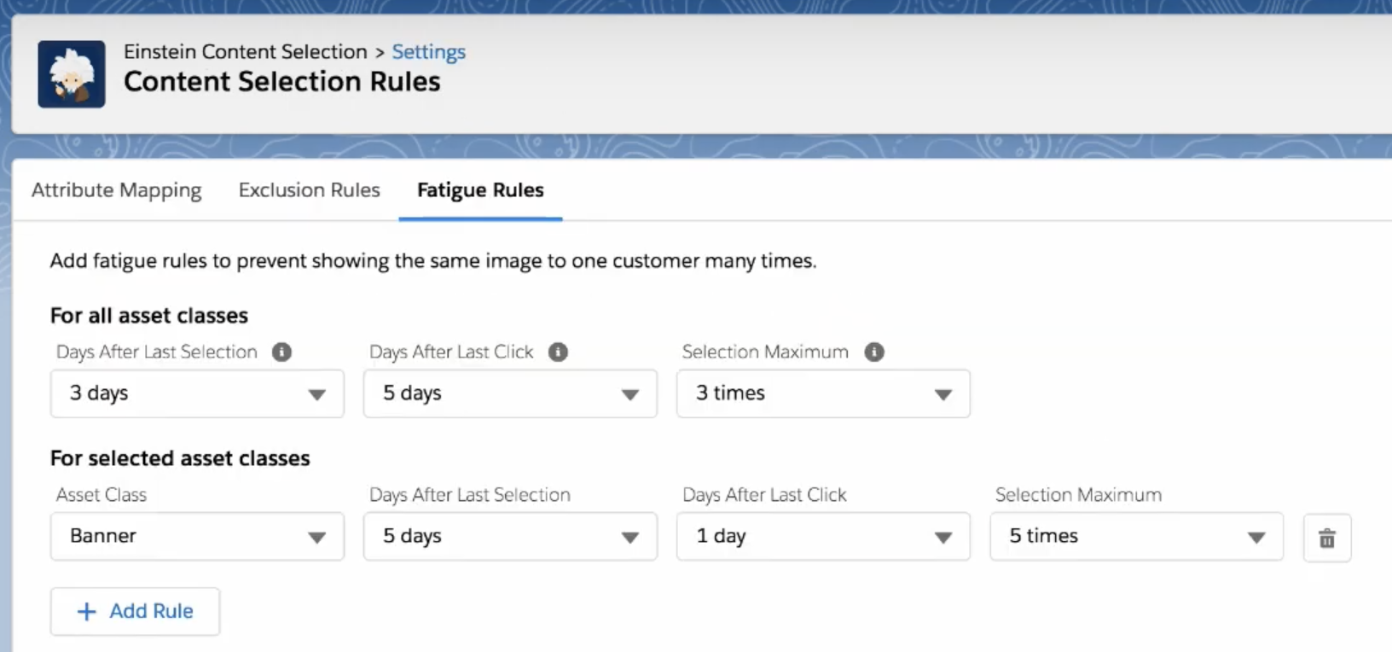Select the Fatigue Rules tab
1392x652 pixels.
point(480,190)
